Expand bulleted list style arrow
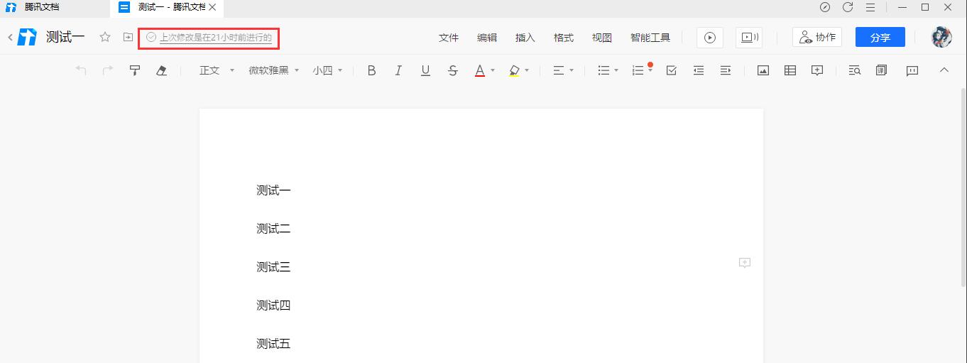Screen dimensions: 967x363 tap(616, 70)
